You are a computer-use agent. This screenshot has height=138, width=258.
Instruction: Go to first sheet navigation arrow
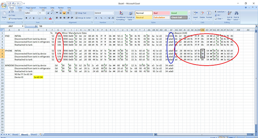coord(1,135)
